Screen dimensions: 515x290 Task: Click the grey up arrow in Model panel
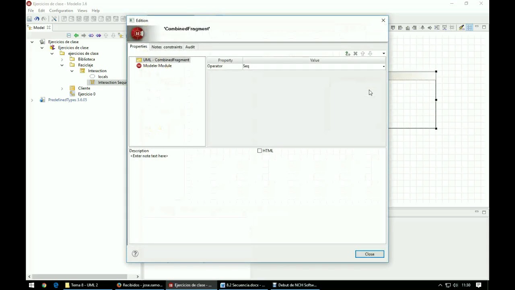pos(106,35)
